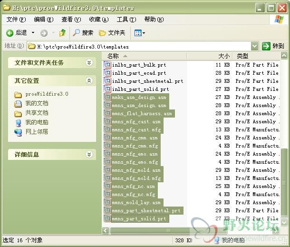Select the inlbs_part_sheetmetal.prt file icon

point(107,81)
